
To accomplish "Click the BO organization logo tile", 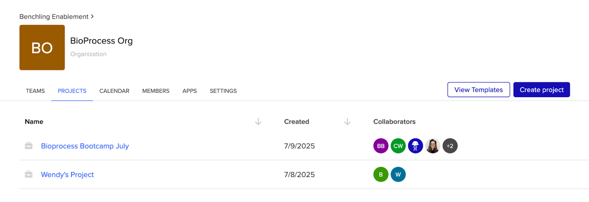I will [x=42, y=47].
